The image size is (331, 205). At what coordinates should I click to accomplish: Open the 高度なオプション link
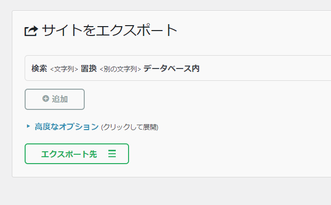click(x=66, y=127)
